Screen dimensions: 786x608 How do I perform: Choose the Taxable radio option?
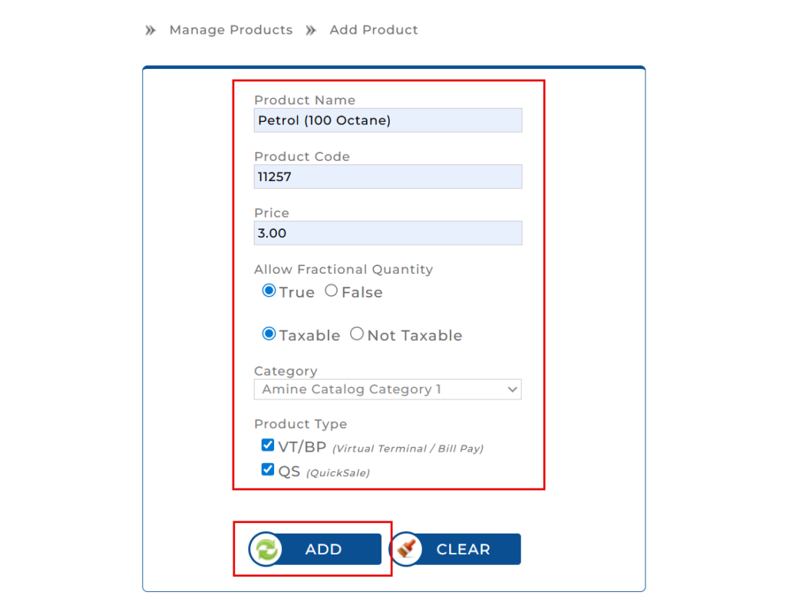tap(269, 334)
